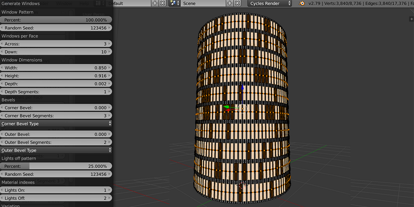
Task: Click the Width value field
Action: click(56, 68)
